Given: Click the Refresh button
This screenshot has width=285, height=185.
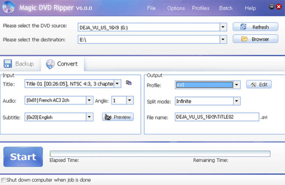Looking at the screenshot, I should 255,27.
